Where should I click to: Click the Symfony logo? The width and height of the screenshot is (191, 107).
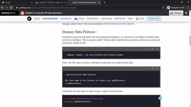click(29, 18)
